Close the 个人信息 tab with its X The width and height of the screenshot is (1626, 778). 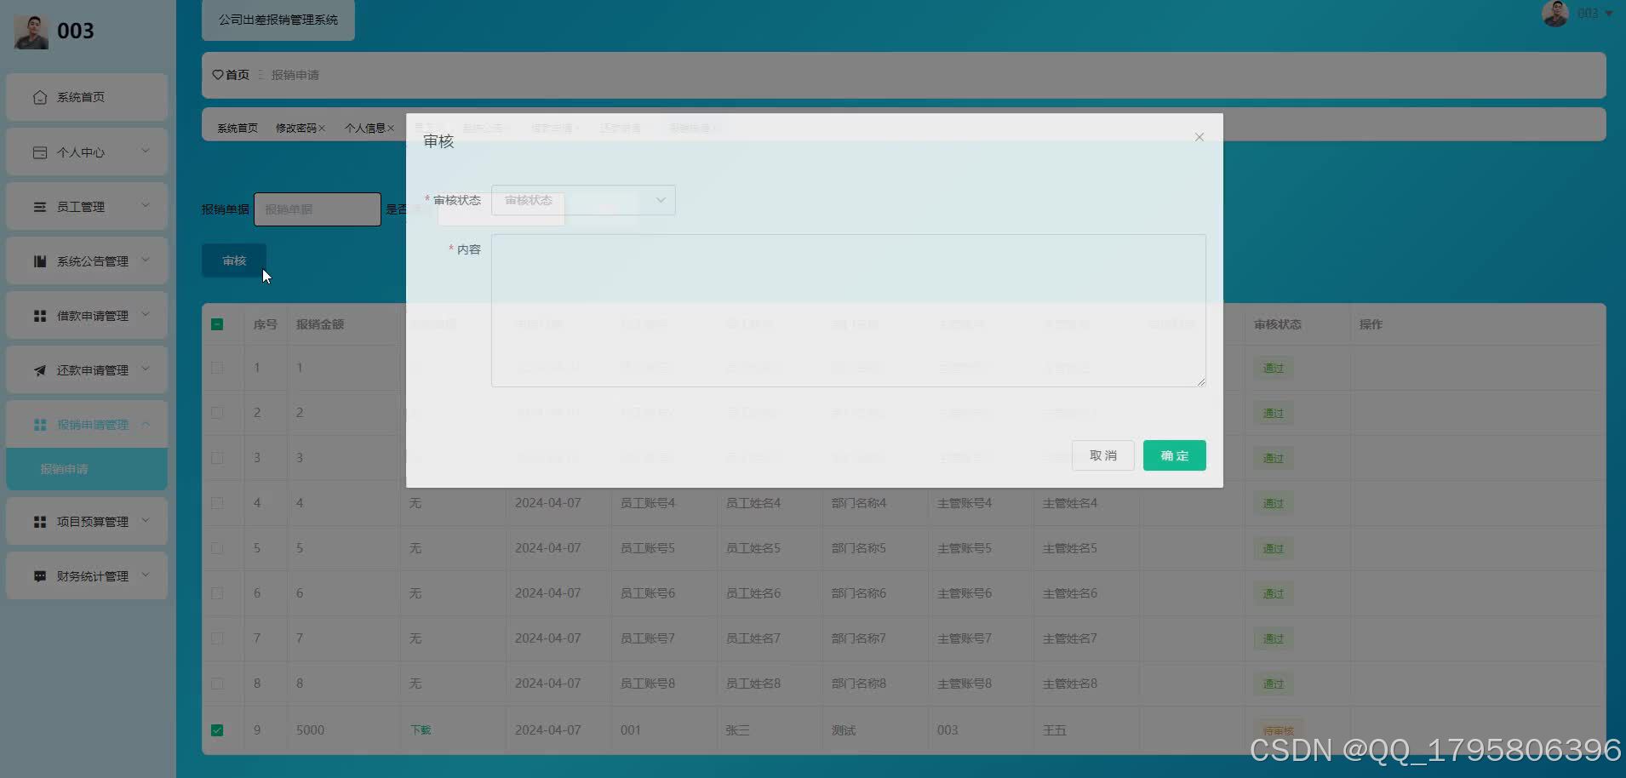click(391, 129)
